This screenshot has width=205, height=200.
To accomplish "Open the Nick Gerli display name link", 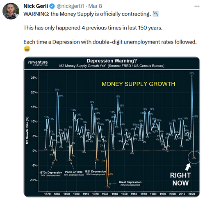I will (x=36, y=6).
